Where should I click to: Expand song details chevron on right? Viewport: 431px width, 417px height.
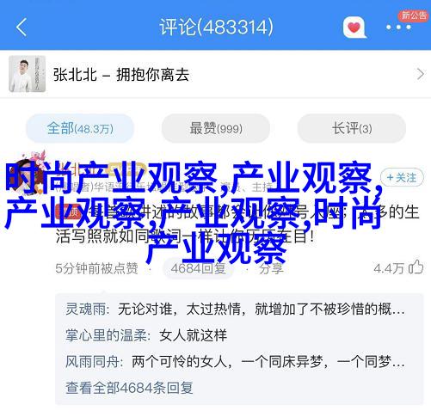pyautogui.click(x=420, y=74)
